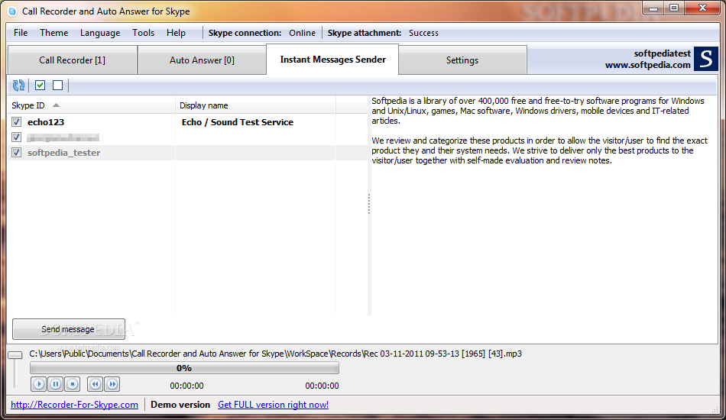
Task: Open the Settings tab
Action: (462, 60)
